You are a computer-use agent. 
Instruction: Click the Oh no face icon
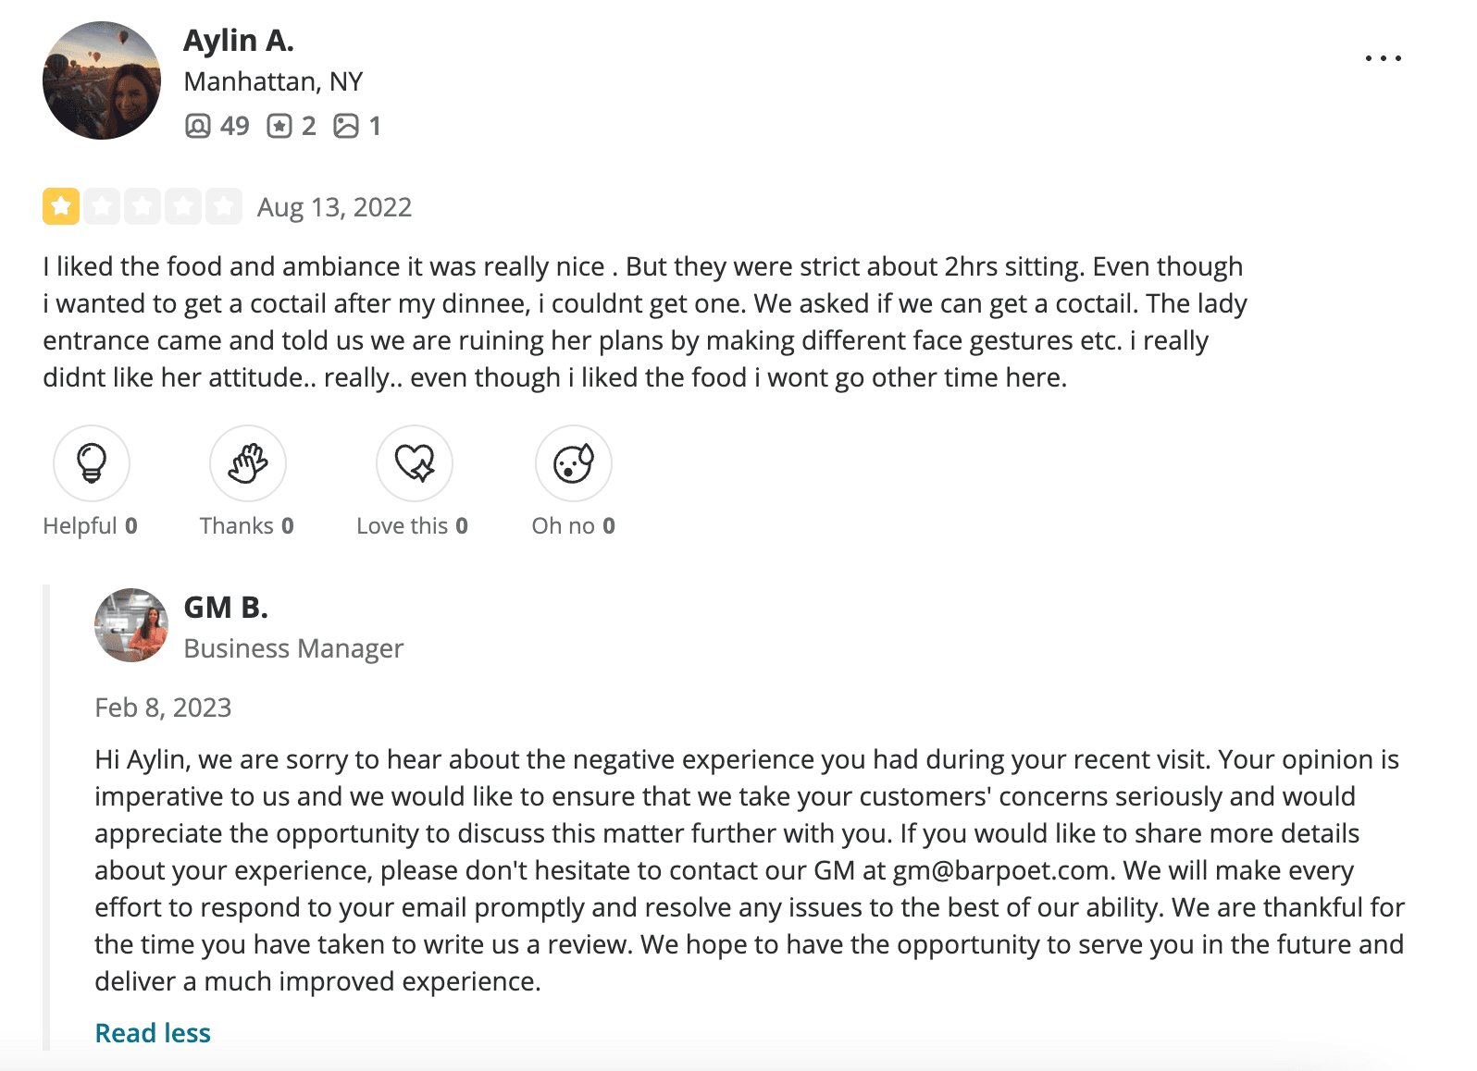click(574, 462)
